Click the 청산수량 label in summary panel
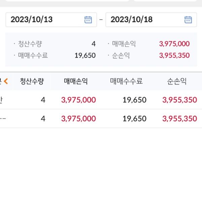 pos(30,44)
